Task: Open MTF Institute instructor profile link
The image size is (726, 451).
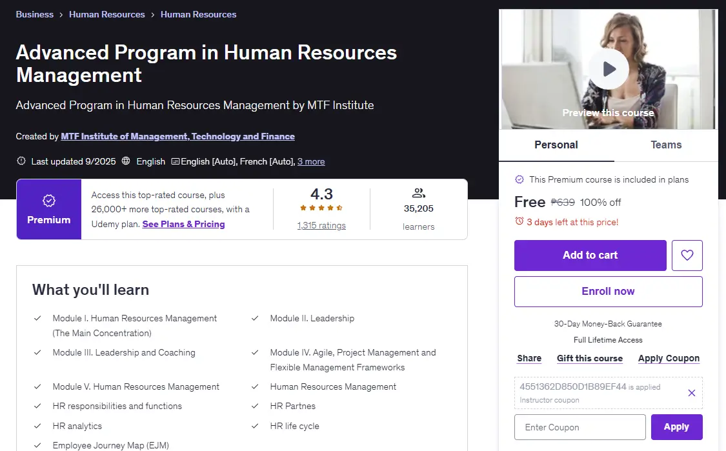Action: pyautogui.click(x=178, y=136)
